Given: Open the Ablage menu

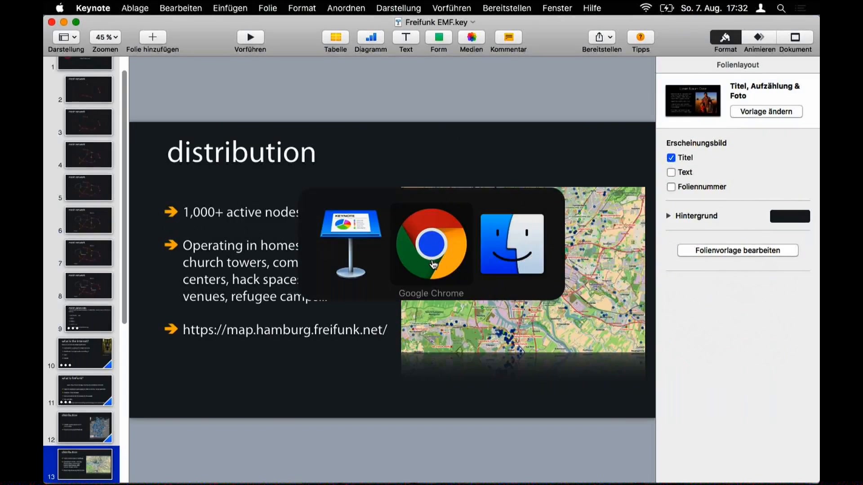Looking at the screenshot, I should point(135,8).
